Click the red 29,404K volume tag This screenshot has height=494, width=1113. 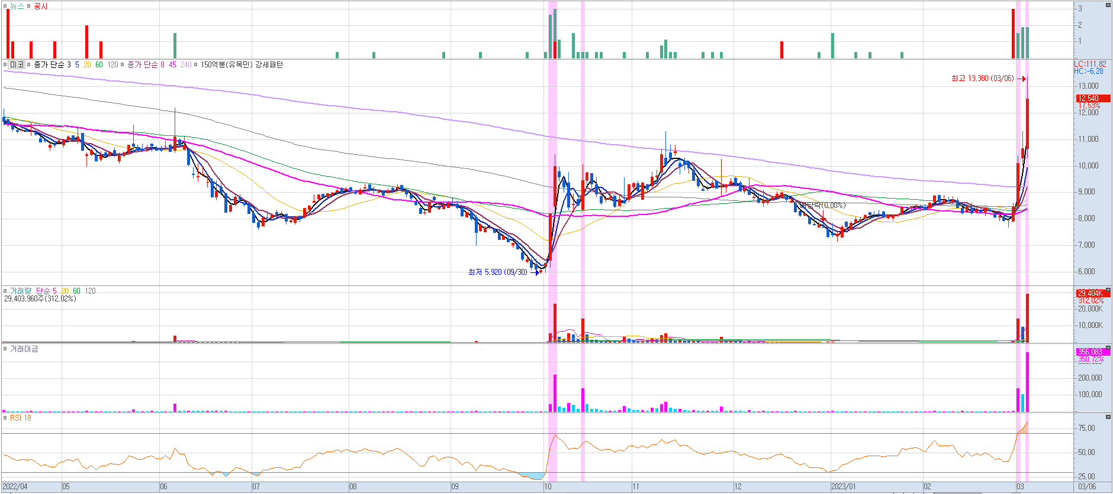click(x=1092, y=293)
